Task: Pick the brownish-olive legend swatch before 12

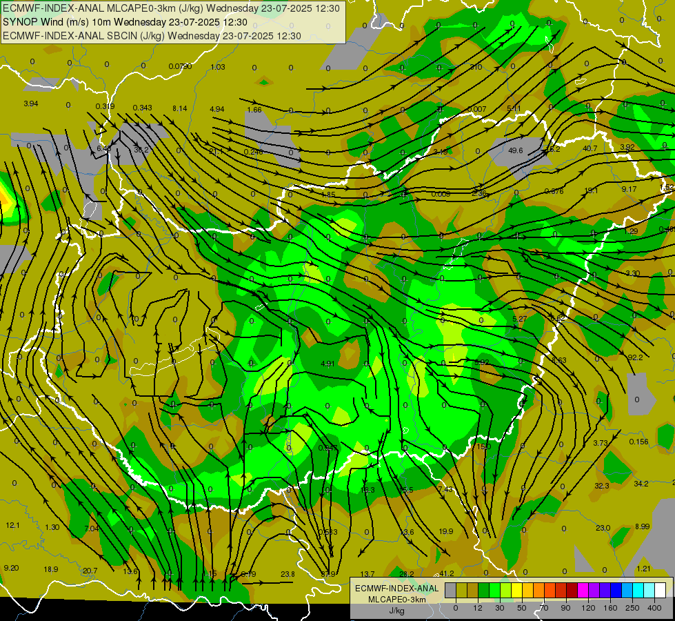Action: click(x=473, y=590)
